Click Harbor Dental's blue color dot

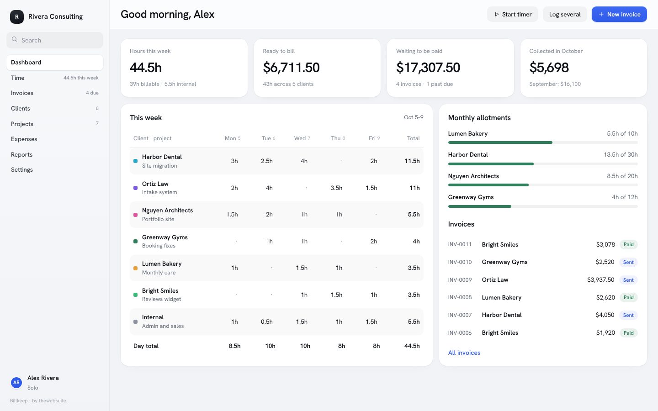[x=135, y=161]
